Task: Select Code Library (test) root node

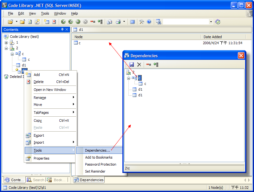Action: (x=24, y=37)
